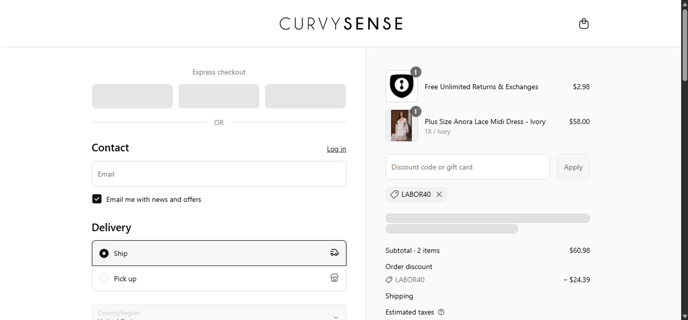Click the Apply discount button
Image resolution: width=688 pixels, height=320 pixels.
point(573,167)
